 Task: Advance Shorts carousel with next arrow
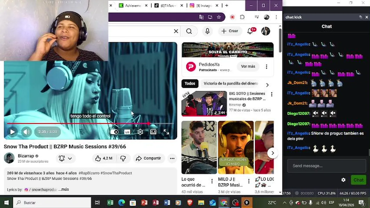[272, 153]
